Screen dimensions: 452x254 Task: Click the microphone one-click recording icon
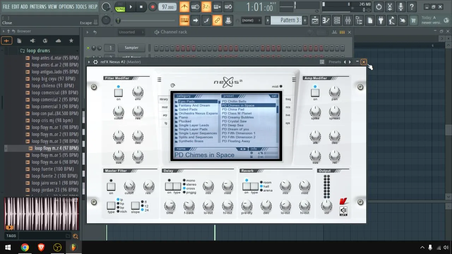point(400,7)
